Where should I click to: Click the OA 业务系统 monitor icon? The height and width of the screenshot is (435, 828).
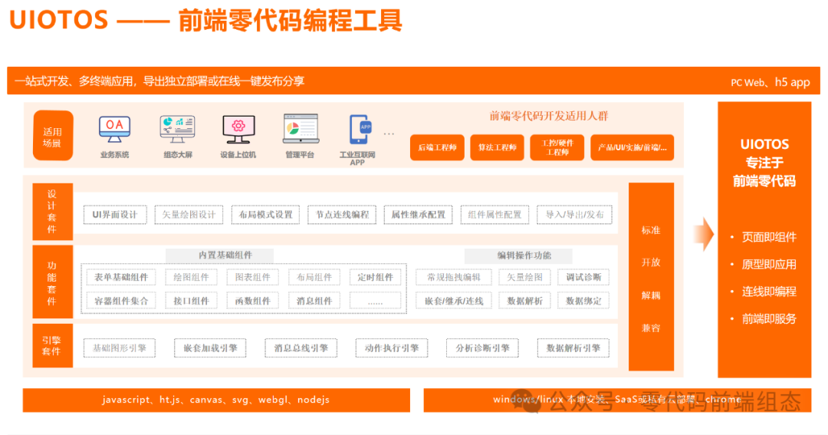click(114, 130)
